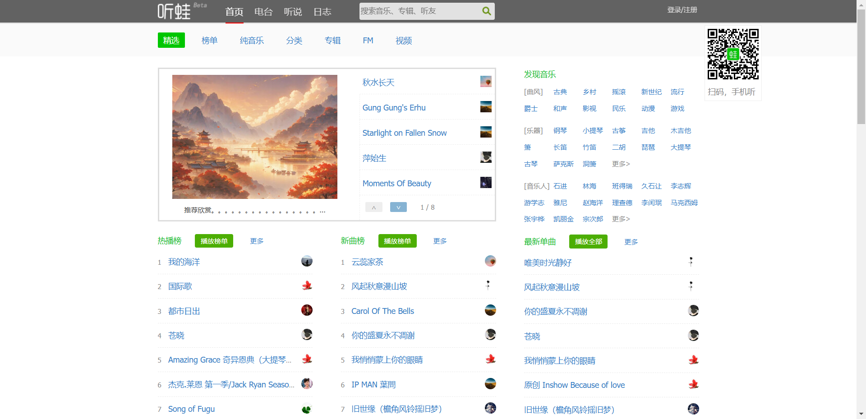Click the search magnifier icon
The image size is (866, 419).
pyautogui.click(x=486, y=11)
